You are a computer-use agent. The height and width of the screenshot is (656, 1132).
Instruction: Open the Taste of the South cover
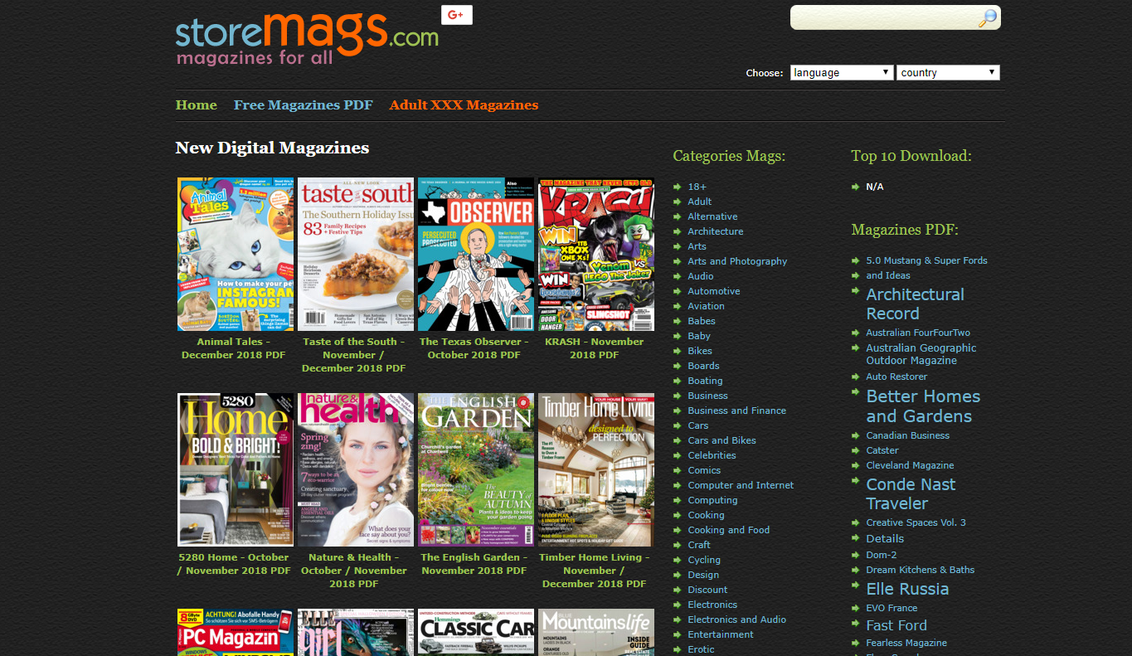356,255
